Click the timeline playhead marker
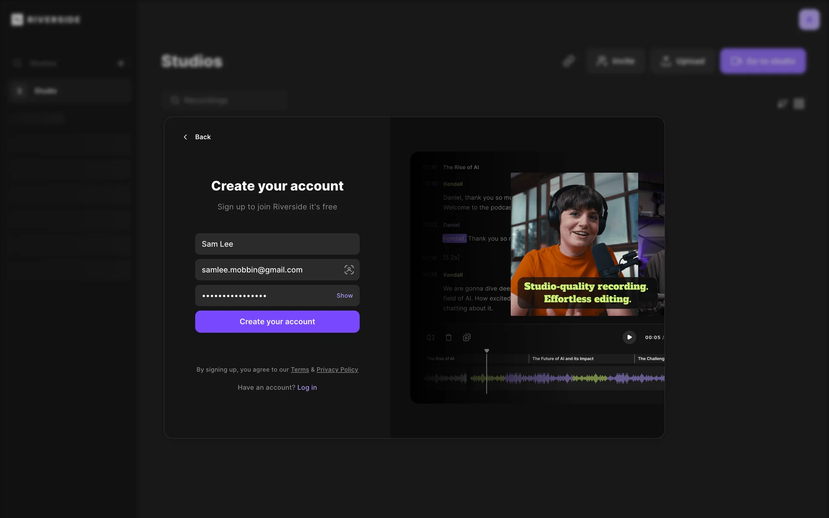 click(x=487, y=351)
